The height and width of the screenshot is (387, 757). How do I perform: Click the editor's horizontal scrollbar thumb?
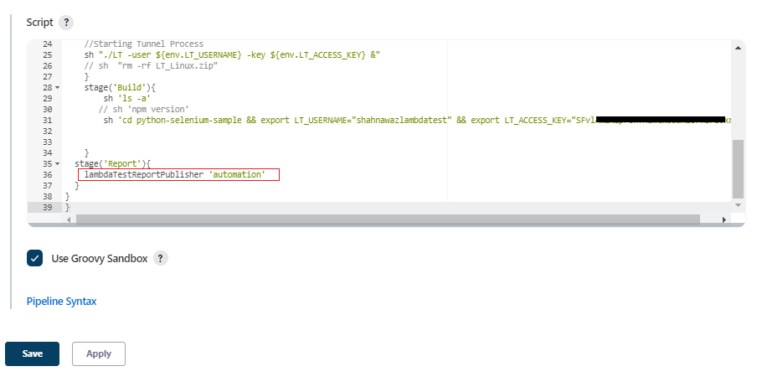click(387, 219)
